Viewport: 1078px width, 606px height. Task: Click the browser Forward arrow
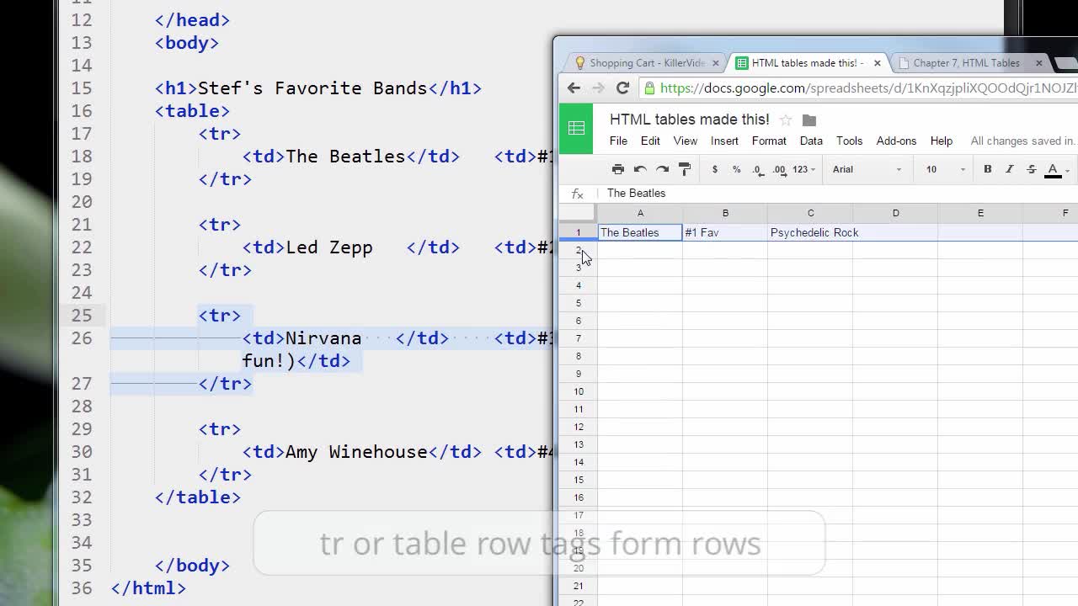598,88
